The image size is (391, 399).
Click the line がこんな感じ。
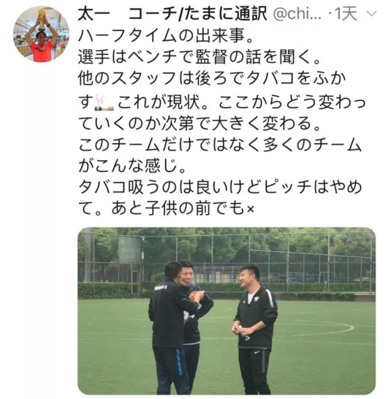tap(132, 166)
